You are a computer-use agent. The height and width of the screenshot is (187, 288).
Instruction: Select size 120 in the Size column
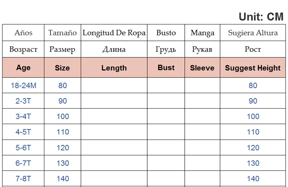click(63, 148)
